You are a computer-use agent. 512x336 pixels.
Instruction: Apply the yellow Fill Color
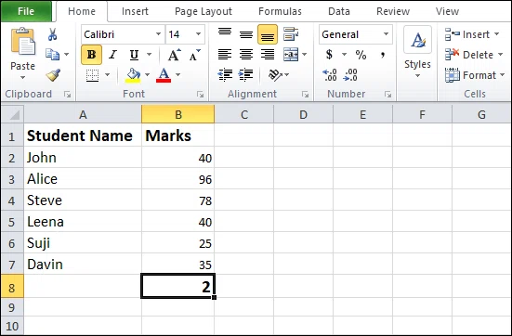(x=133, y=75)
